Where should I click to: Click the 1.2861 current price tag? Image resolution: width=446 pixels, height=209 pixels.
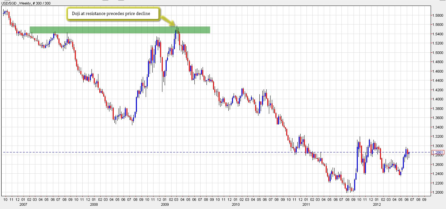coord(438,152)
